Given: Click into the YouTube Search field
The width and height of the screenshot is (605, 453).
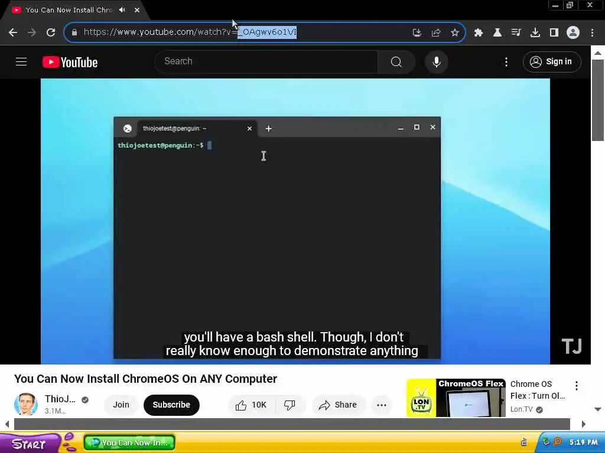Looking at the screenshot, I should pyautogui.click(x=266, y=61).
